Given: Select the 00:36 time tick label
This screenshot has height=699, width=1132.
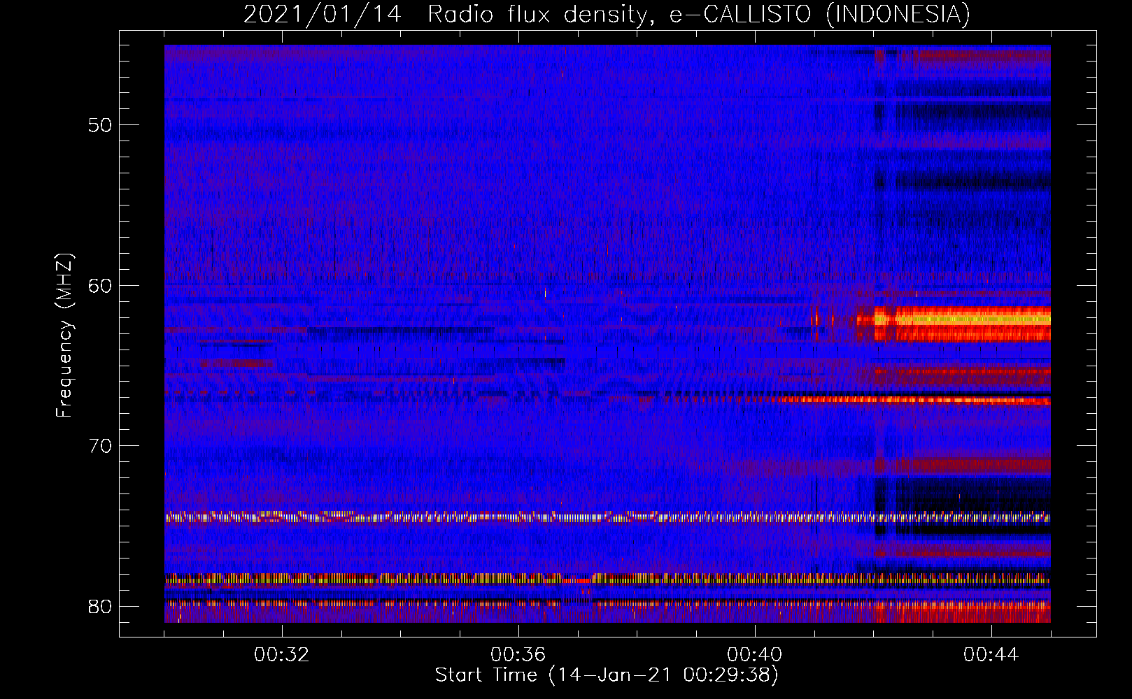Looking at the screenshot, I should pos(518,655).
